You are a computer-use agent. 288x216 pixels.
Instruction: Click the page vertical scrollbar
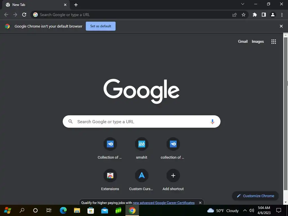pos(285,114)
